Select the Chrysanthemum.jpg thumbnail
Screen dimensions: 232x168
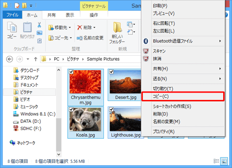(x=85, y=82)
